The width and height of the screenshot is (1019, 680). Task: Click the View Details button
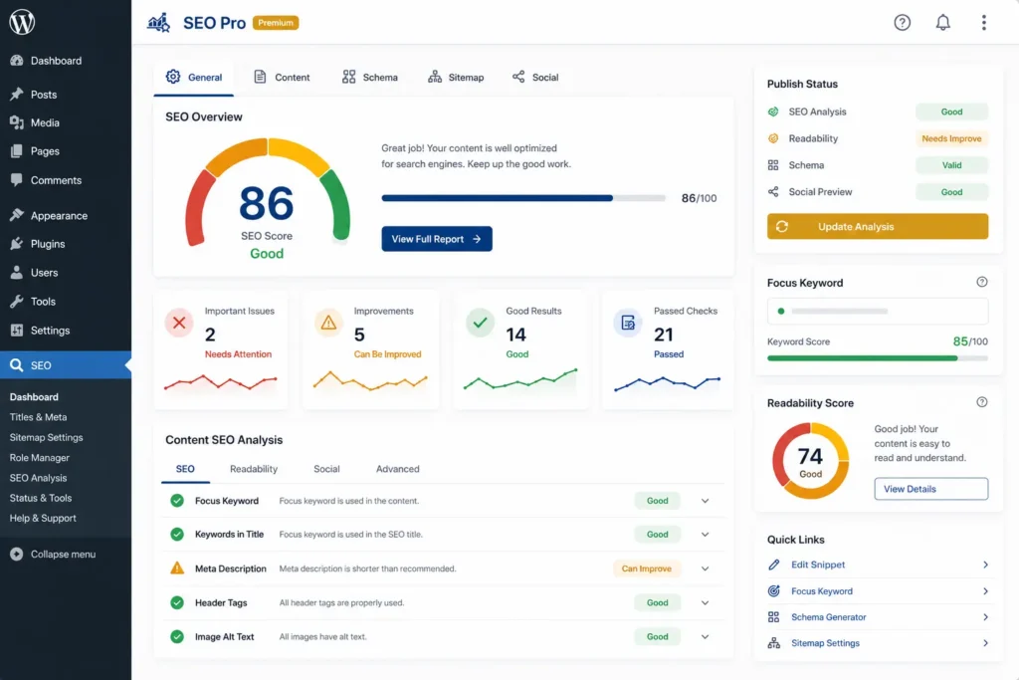930,489
